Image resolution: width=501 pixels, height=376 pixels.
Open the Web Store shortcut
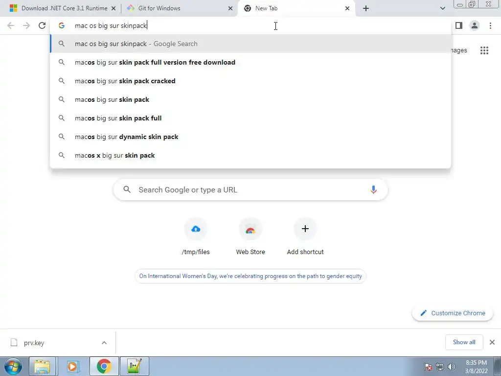pyautogui.click(x=250, y=236)
